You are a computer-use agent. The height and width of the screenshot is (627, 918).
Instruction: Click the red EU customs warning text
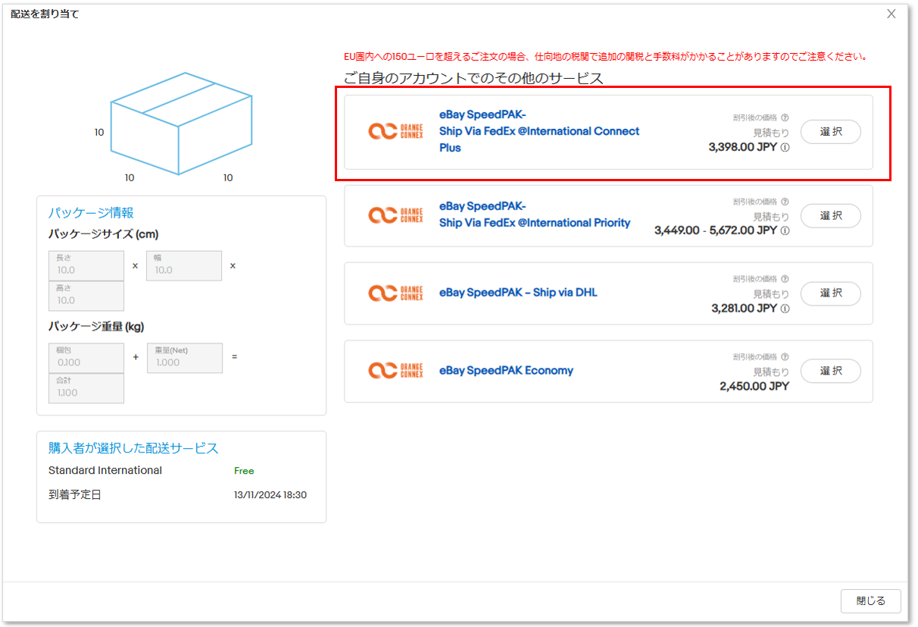pyautogui.click(x=605, y=57)
